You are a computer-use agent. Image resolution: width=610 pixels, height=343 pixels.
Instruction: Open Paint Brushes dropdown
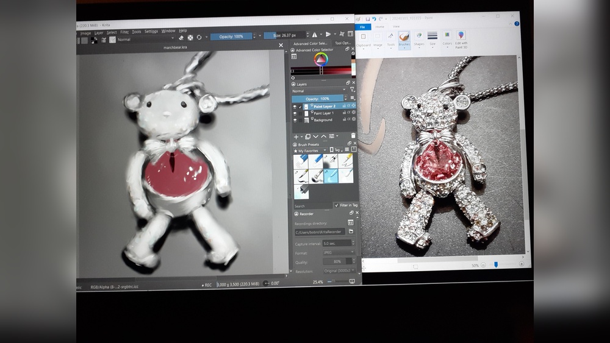pyautogui.click(x=404, y=41)
